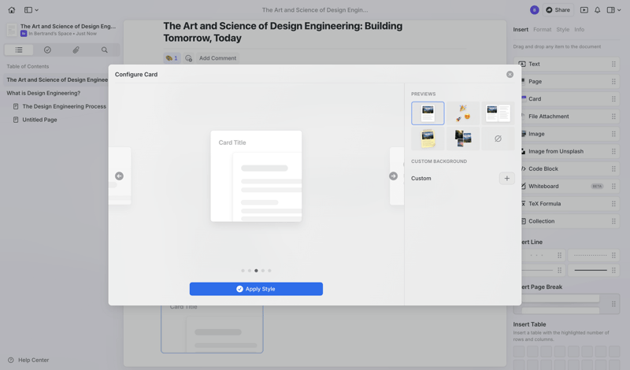Click the document title in sidebar header
This screenshot has width=630, height=370.
(x=68, y=27)
